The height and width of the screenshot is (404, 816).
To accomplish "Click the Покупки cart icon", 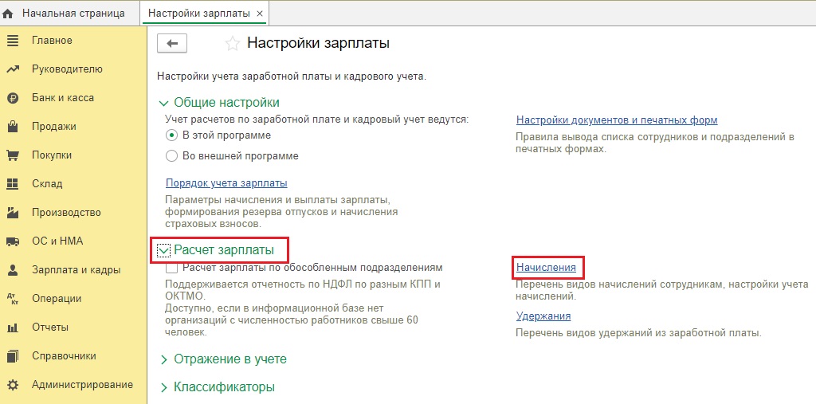I will tap(12, 155).
